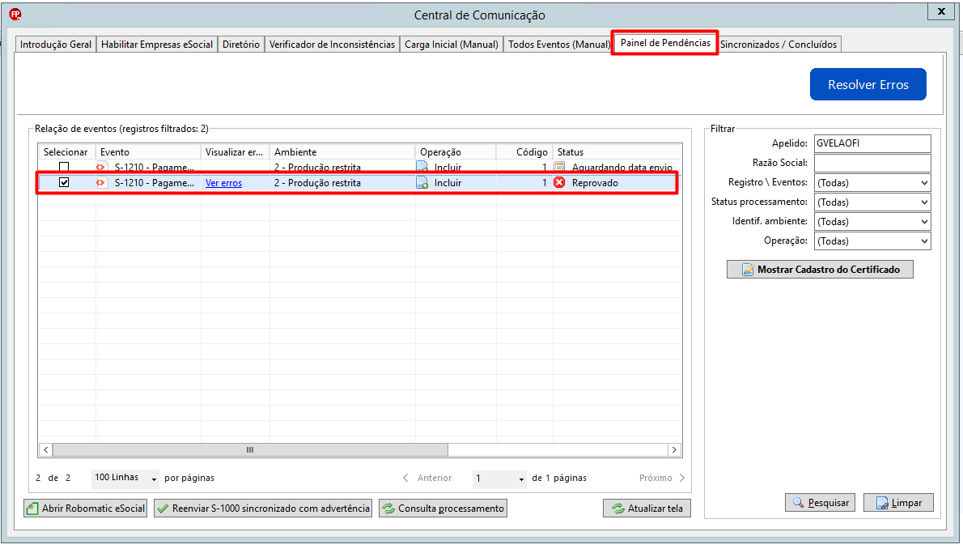Image resolution: width=963 pixels, height=549 pixels.
Task: Click the XML event icon of first S-1210 row
Action: click(101, 167)
